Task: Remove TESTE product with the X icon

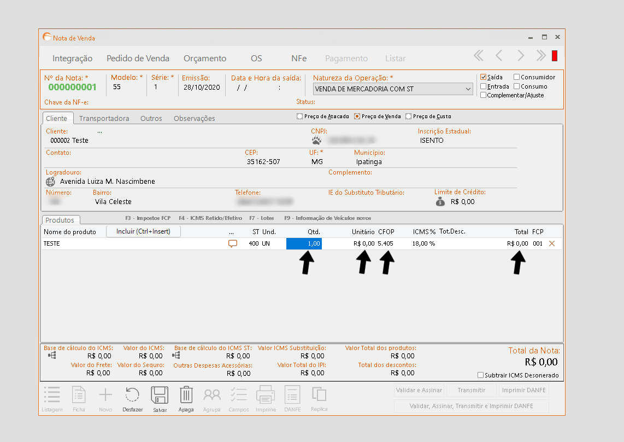Action: click(x=552, y=243)
